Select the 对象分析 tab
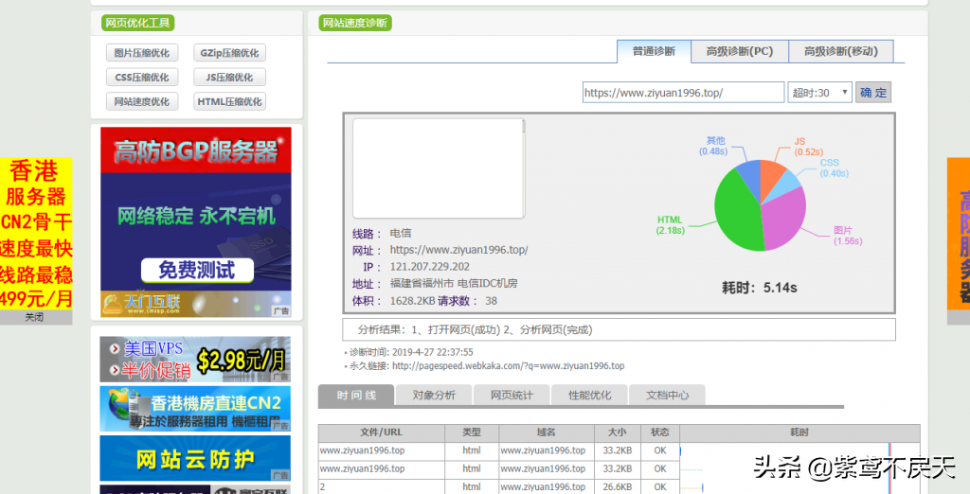 (434, 395)
